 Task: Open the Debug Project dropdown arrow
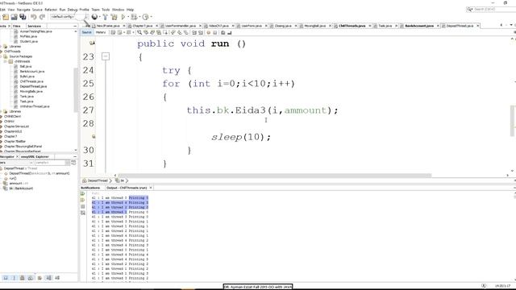[x=139, y=17]
